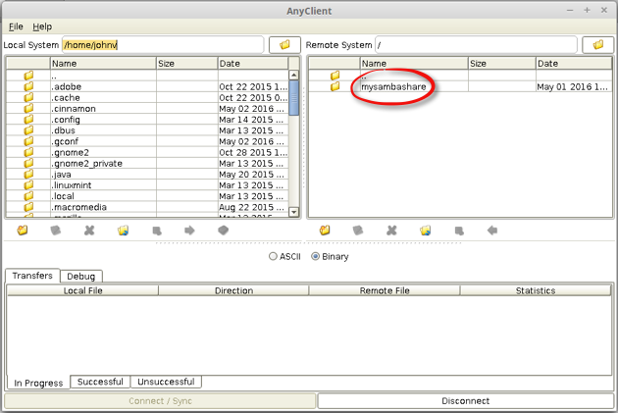Open the Help menu

[42, 26]
